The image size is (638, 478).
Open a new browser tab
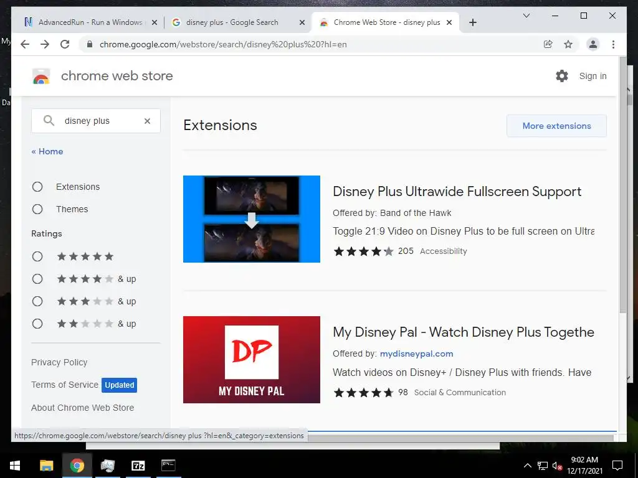(472, 22)
